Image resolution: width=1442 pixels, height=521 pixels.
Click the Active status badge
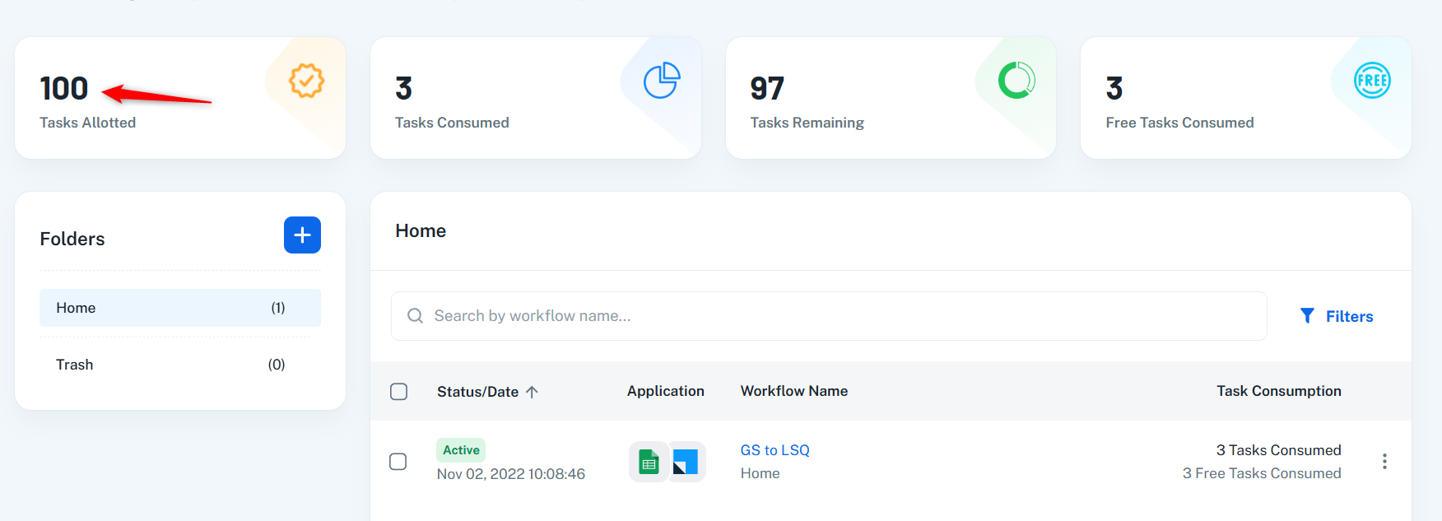(x=461, y=450)
